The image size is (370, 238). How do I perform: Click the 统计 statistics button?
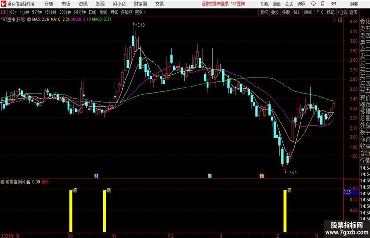pyautogui.click(x=297, y=12)
